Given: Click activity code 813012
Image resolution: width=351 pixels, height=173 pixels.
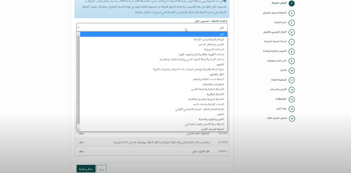Looking at the screenshot, I should pos(223,142).
